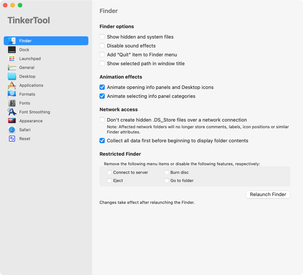303x275 pixels.
Task: Tick the Connect to server checkbox
Action: tap(110, 172)
